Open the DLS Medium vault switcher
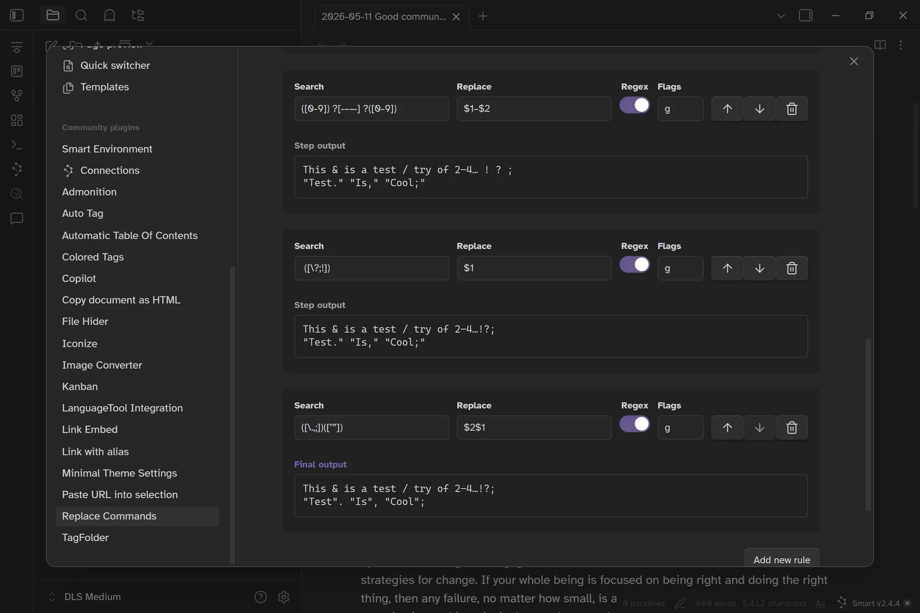920x613 pixels. 84,596
